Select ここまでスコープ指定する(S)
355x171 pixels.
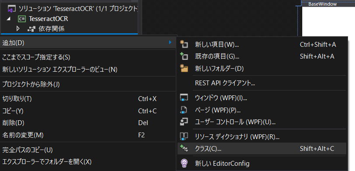click(88, 57)
